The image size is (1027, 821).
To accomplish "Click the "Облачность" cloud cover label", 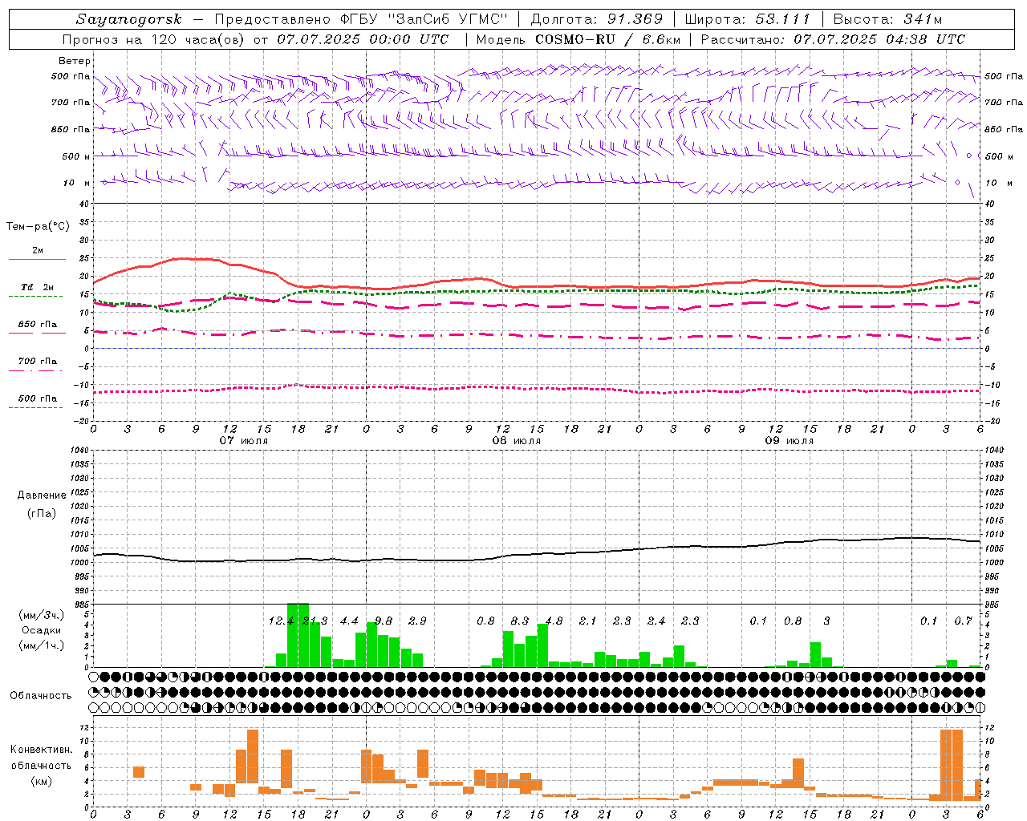I will (x=41, y=695).
